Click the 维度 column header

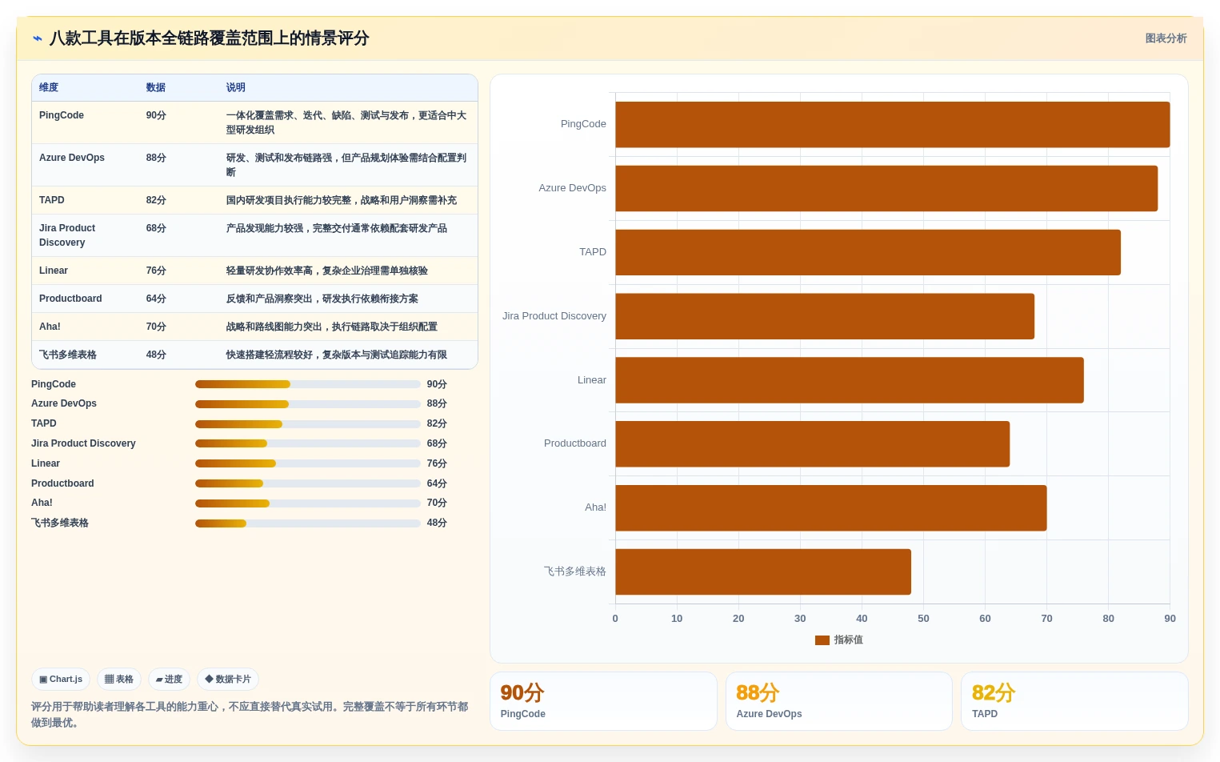click(x=49, y=88)
